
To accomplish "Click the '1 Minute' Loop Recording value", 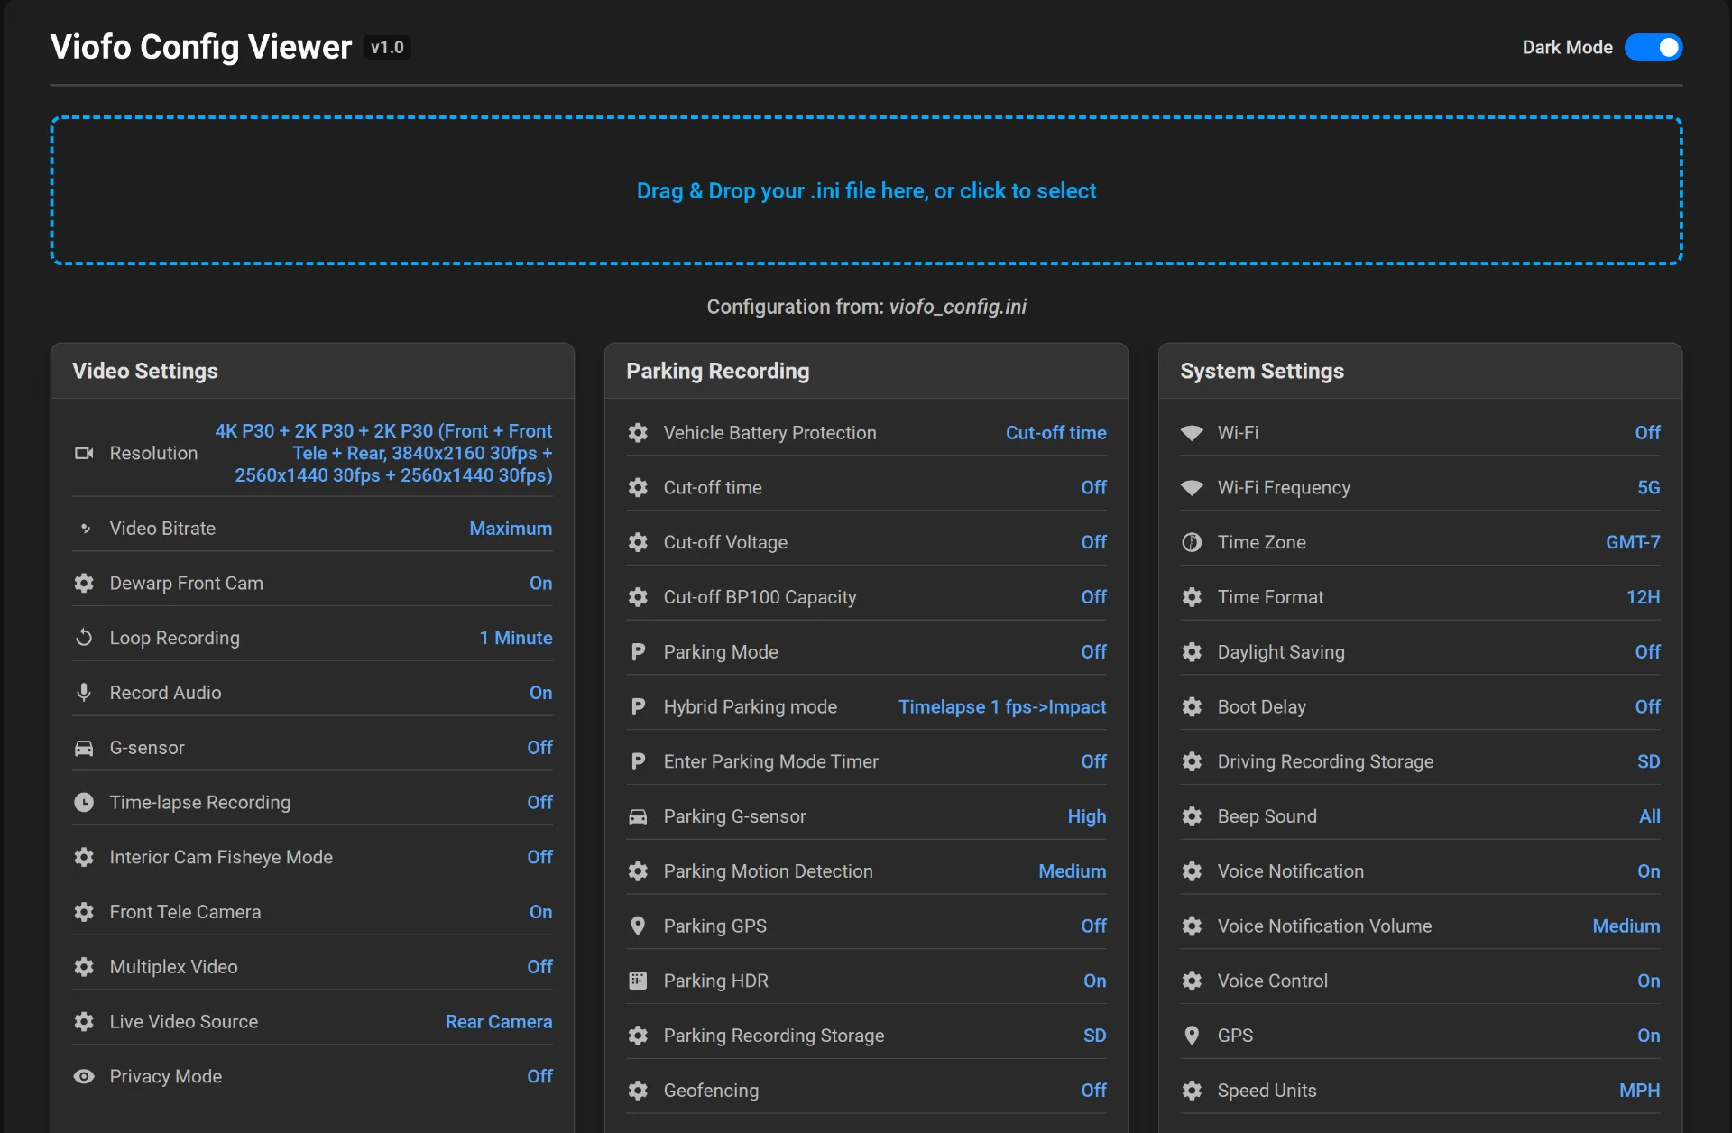I will pyautogui.click(x=516, y=638).
